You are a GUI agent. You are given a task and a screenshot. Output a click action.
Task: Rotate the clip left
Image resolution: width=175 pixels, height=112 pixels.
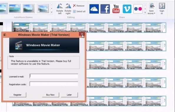tap(60, 9)
